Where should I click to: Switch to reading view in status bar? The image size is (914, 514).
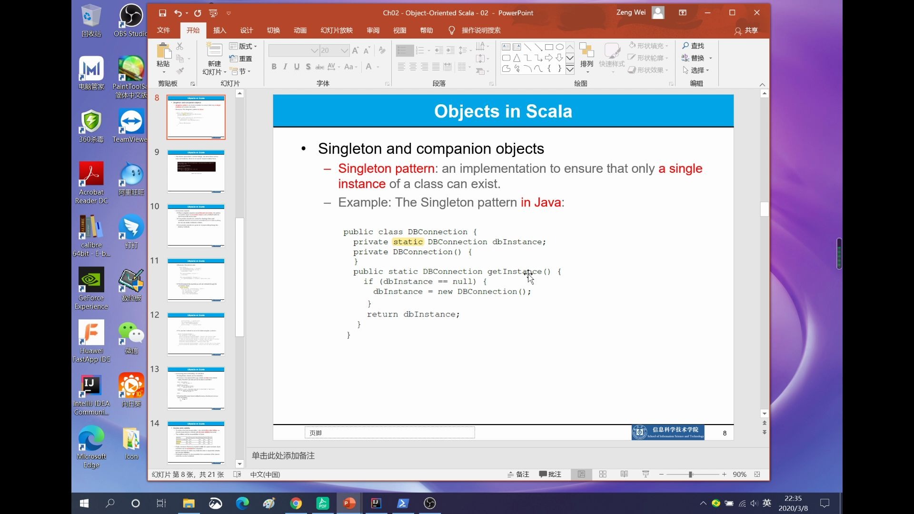624,474
